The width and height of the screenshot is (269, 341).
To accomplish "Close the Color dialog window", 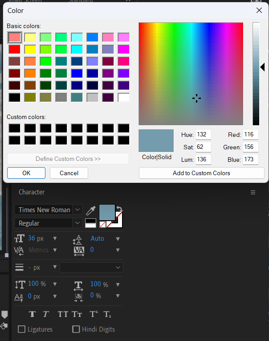I will click(x=259, y=10).
